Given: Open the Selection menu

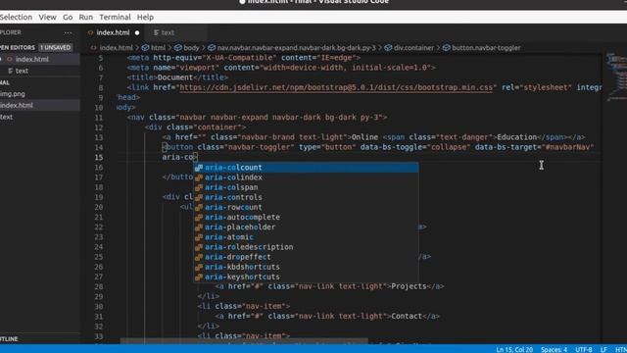Looking at the screenshot, I should tap(16, 18).
